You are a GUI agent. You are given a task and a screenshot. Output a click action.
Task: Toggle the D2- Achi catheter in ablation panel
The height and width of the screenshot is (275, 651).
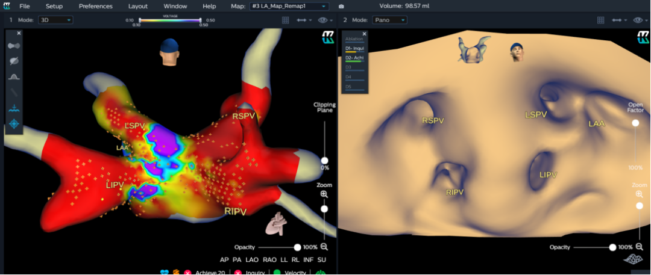[x=354, y=58]
